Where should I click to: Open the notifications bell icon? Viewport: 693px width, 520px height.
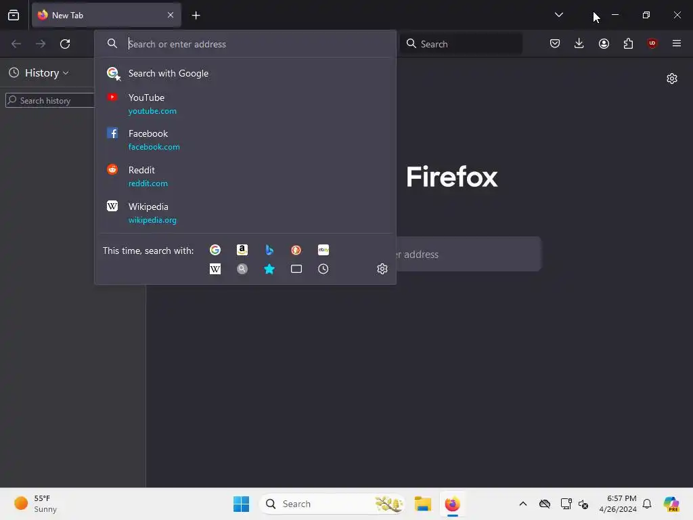click(647, 504)
